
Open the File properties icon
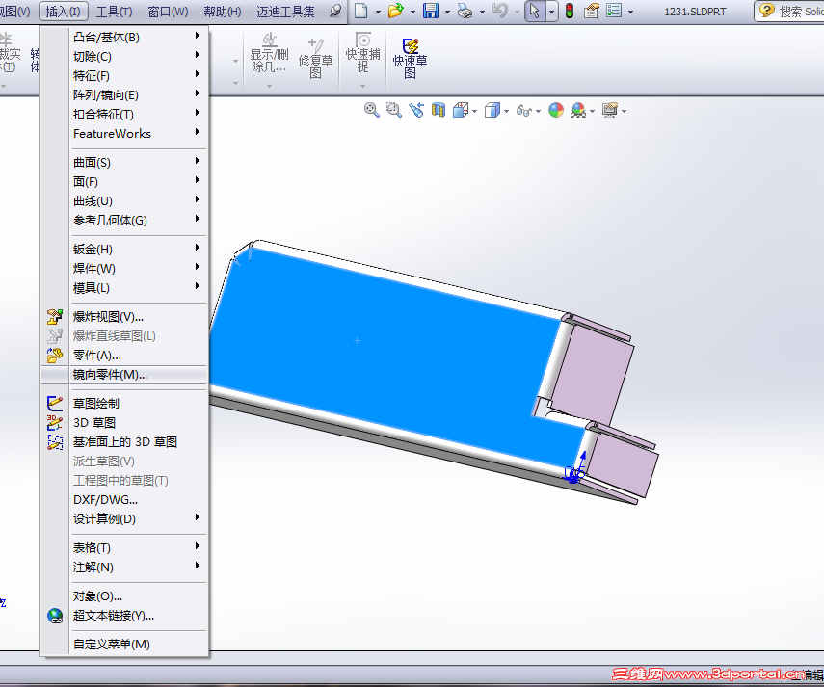(591, 11)
